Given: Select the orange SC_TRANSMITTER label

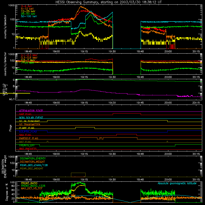Looking at the screenshot, I should click(x=30, y=124).
